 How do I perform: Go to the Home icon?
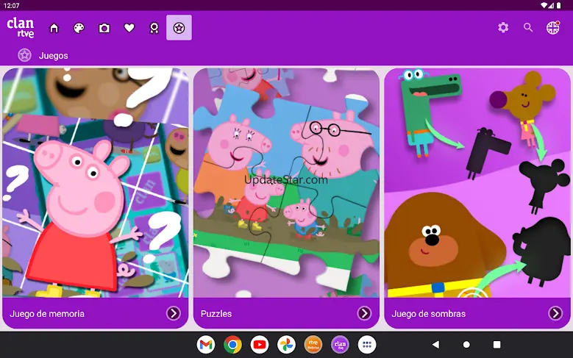[54, 28]
